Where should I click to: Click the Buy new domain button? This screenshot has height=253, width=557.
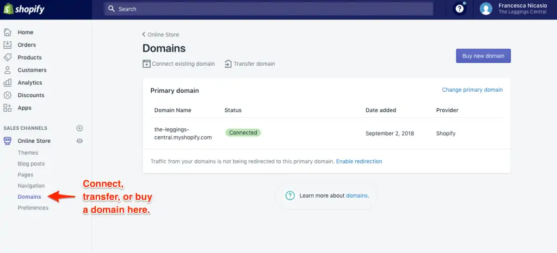click(483, 56)
